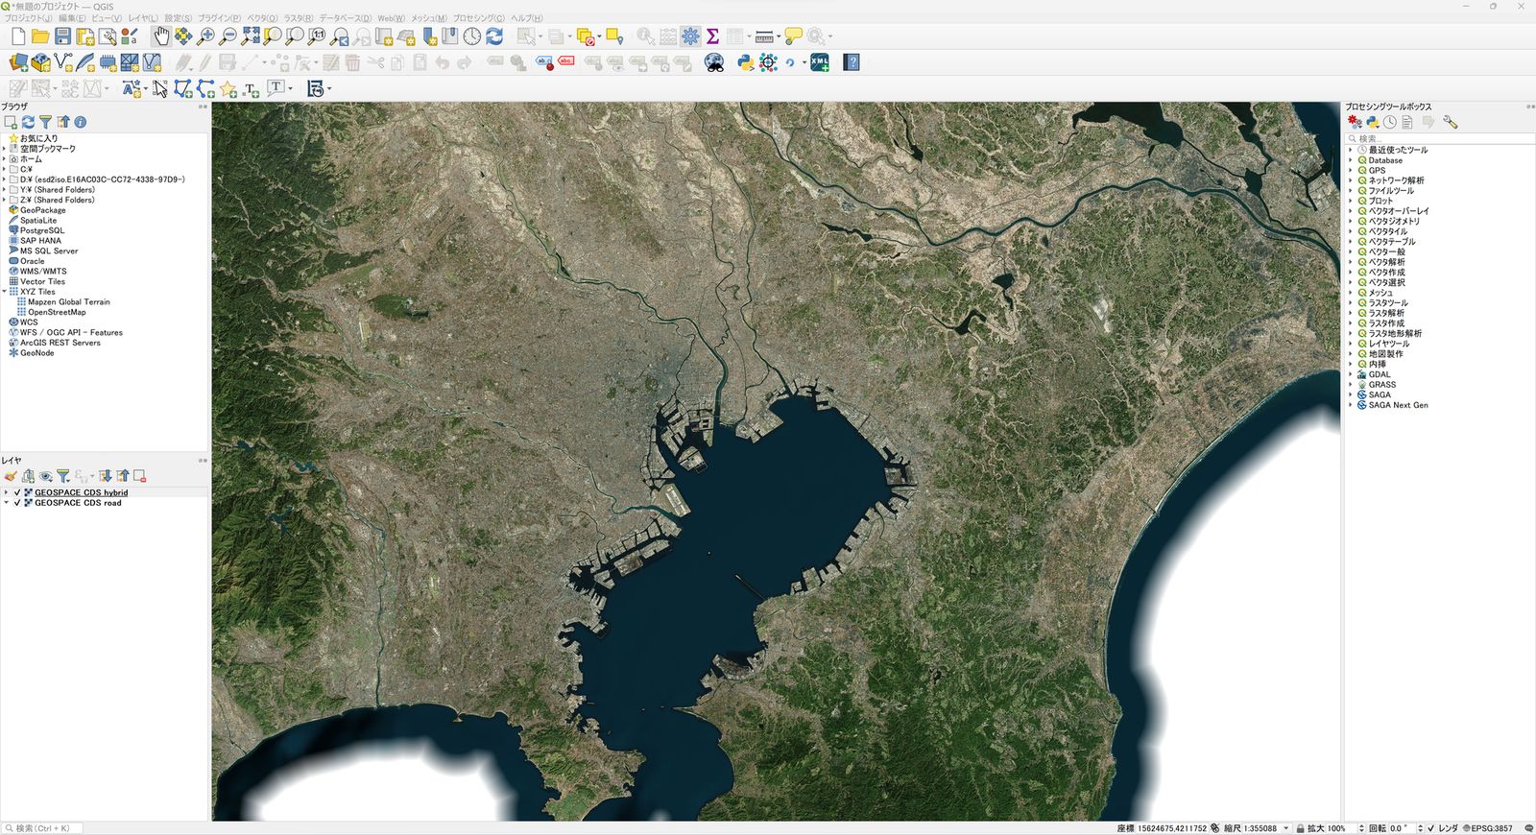Open the プロセシング menu
The height and width of the screenshot is (835, 1536).
click(479, 18)
